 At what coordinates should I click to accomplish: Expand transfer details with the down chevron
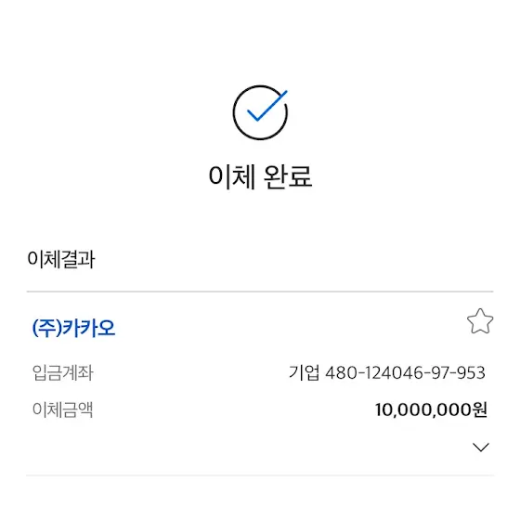(x=481, y=447)
